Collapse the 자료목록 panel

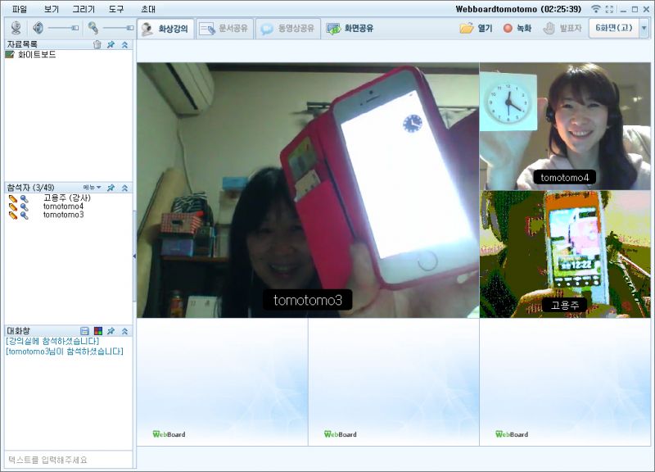[x=124, y=44]
